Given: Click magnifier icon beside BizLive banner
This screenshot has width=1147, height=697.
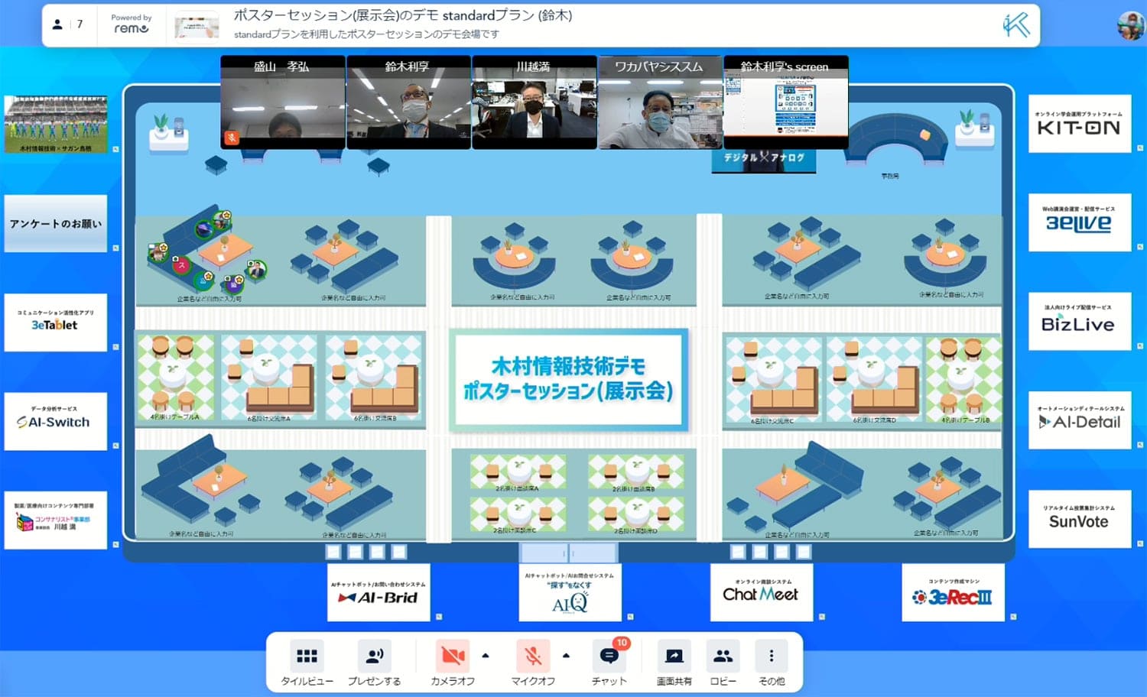Looking at the screenshot, I should (1140, 346).
